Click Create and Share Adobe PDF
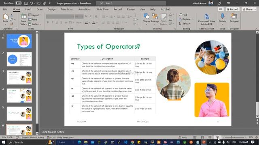Image resolution: width=259 pixels, height=145 pixels. [x=206, y=19]
